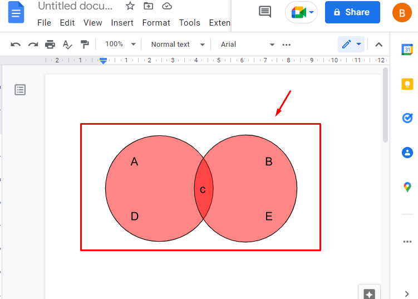
Task: Open the Edit menu
Action: [x=67, y=23]
